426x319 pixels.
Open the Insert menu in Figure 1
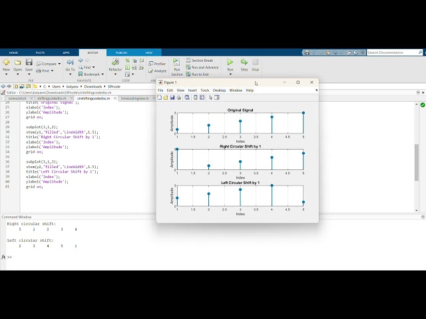click(x=192, y=90)
